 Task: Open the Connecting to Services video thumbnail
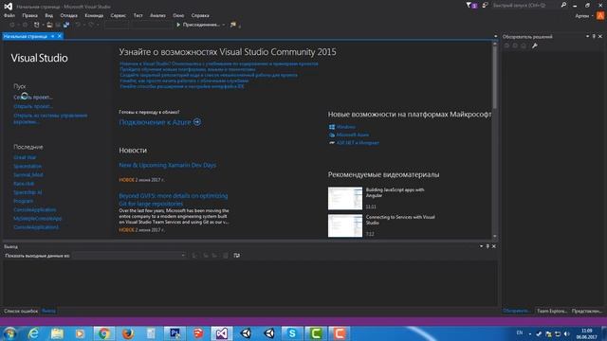pyautogui.click(x=345, y=225)
